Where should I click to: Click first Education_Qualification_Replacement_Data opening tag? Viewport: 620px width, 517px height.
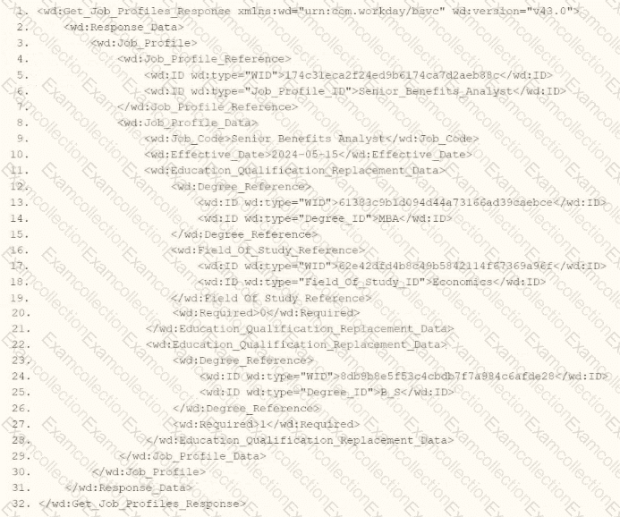coord(294,171)
